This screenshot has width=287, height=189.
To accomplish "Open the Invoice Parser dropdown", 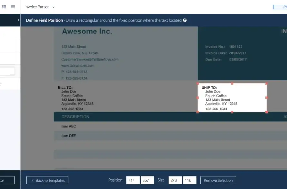I will click(40, 7).
